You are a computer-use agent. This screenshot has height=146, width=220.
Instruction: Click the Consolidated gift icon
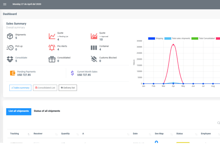point(52,59)
